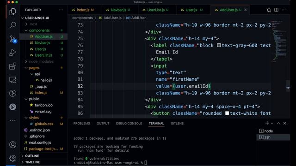Screen dimensions: 296x166
Task: Open globals.css in styles folder
Action: [44, 124]
